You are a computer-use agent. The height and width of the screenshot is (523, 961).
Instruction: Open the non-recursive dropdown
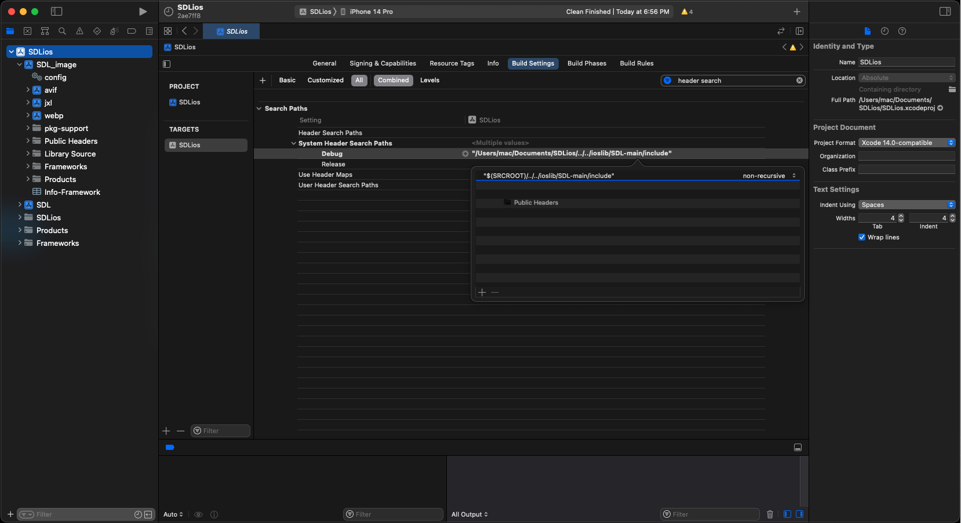click(x=769, y=176)
